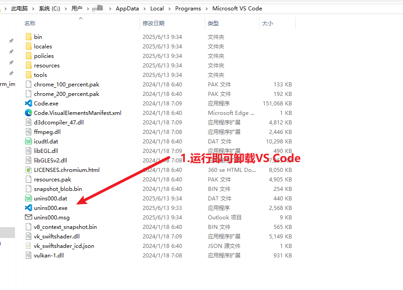Viewport: 403px width, 290px height.
Task: Jump to Programs breadcrumb segment
Action: pyautogui.click(x=188, y=9)
